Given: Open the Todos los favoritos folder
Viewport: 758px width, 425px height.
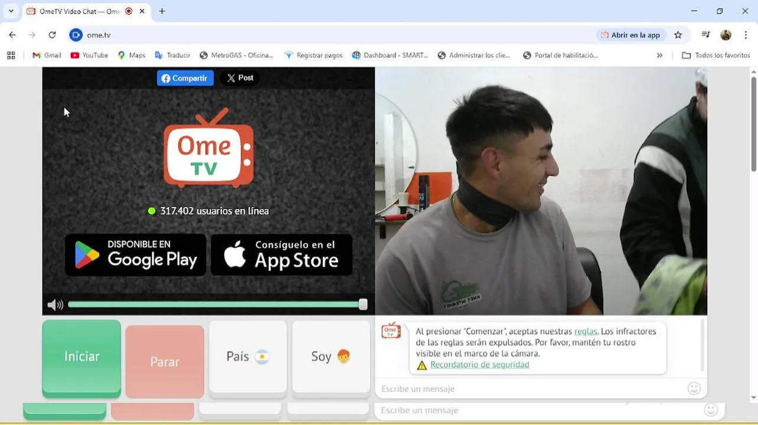Looking at the screenshot, I should (x=715, y=55).
